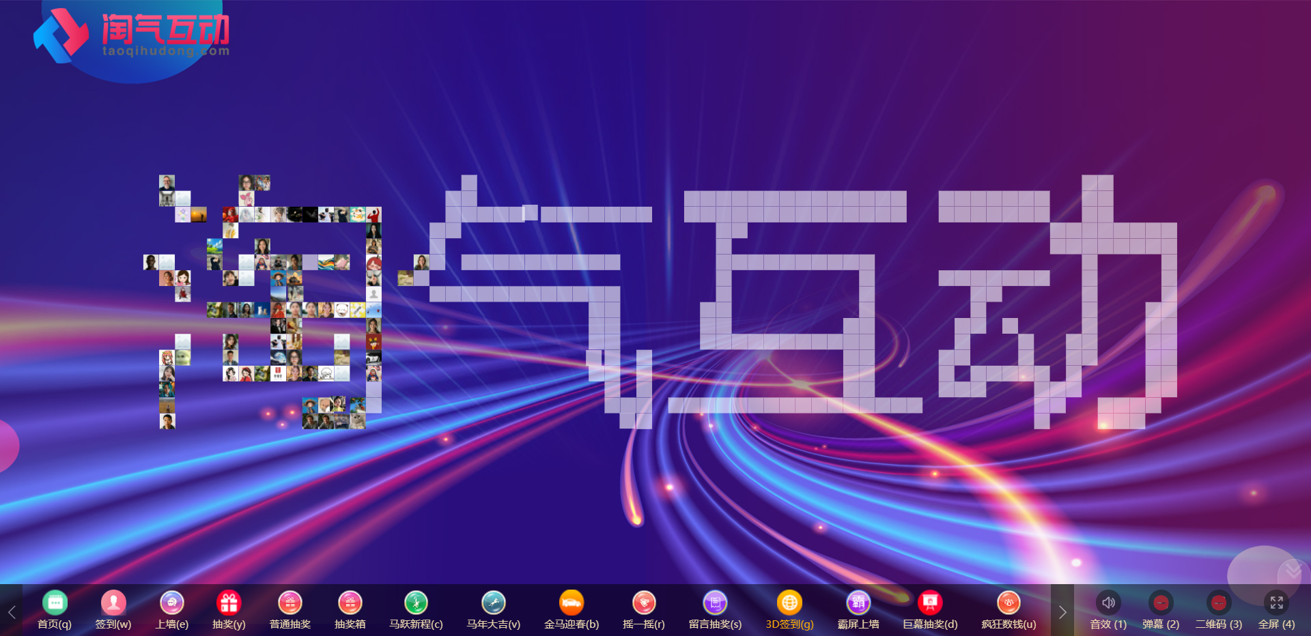Select the 抽奖箱 lottery box
This screenshot has width=1311, height=636.
(x=350, y=610)
